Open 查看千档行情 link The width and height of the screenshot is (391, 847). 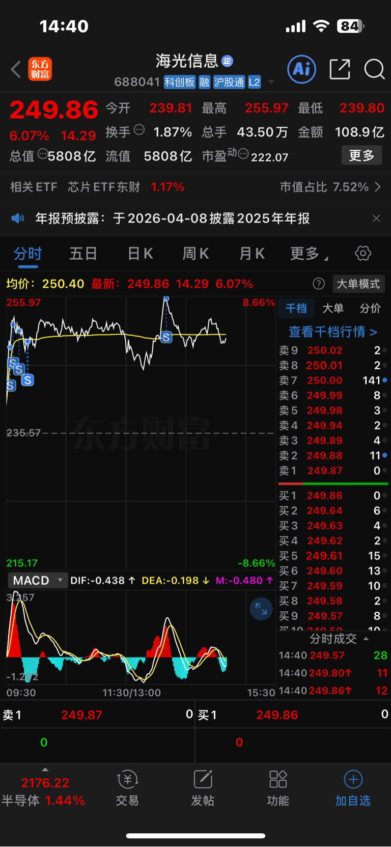(333, 332)
